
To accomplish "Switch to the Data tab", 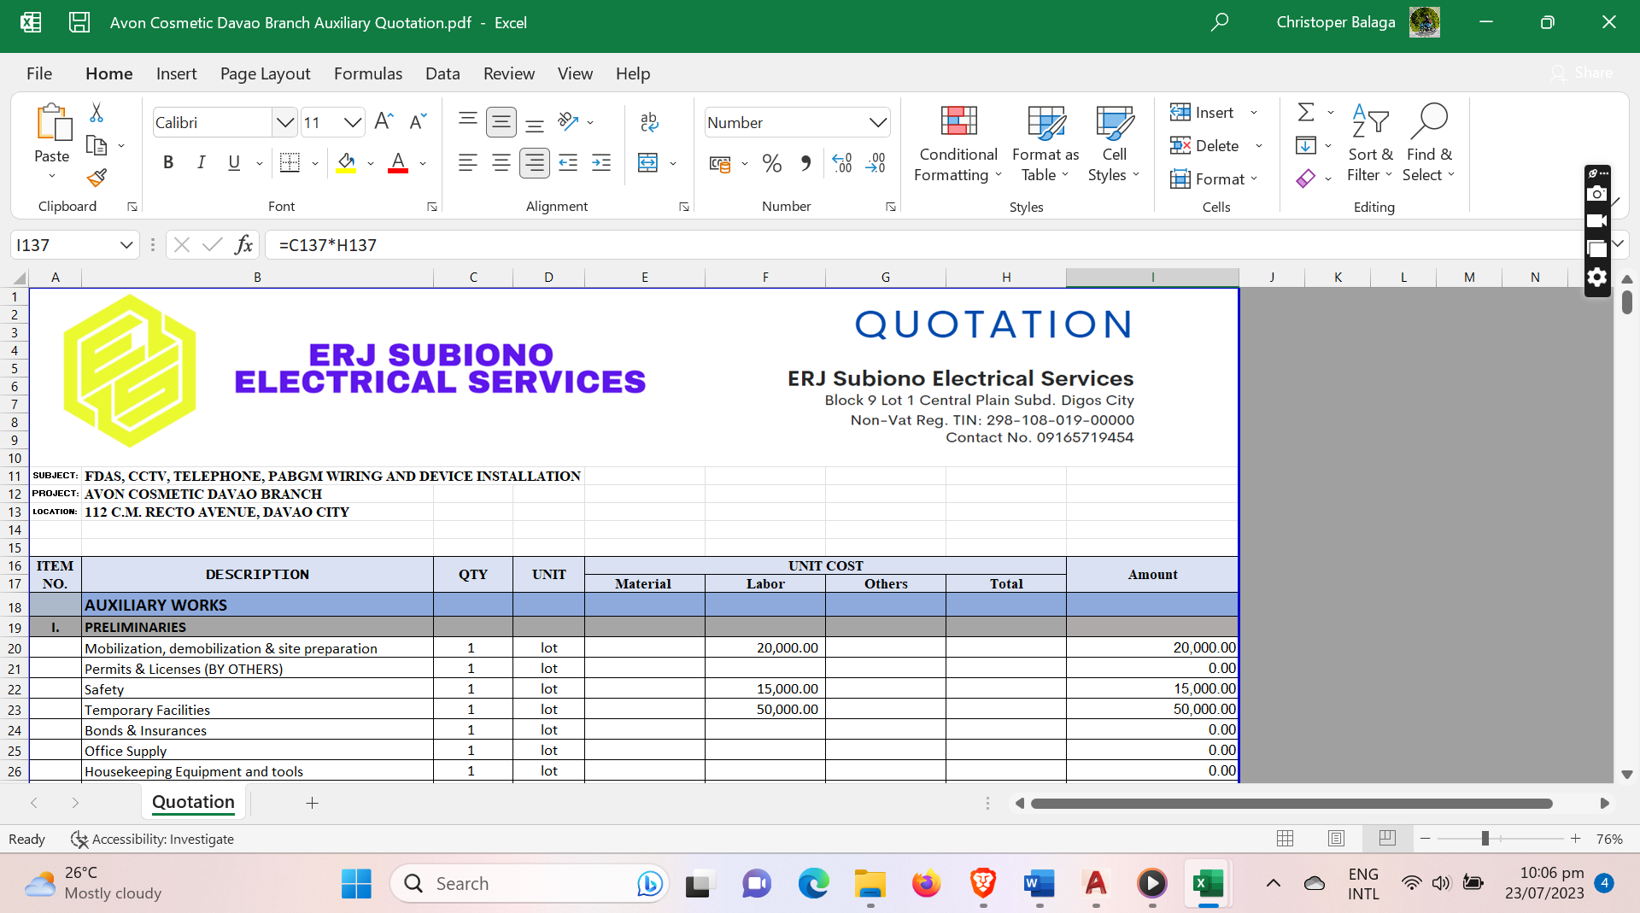I will pyautogui.click(x=442, y=73).
